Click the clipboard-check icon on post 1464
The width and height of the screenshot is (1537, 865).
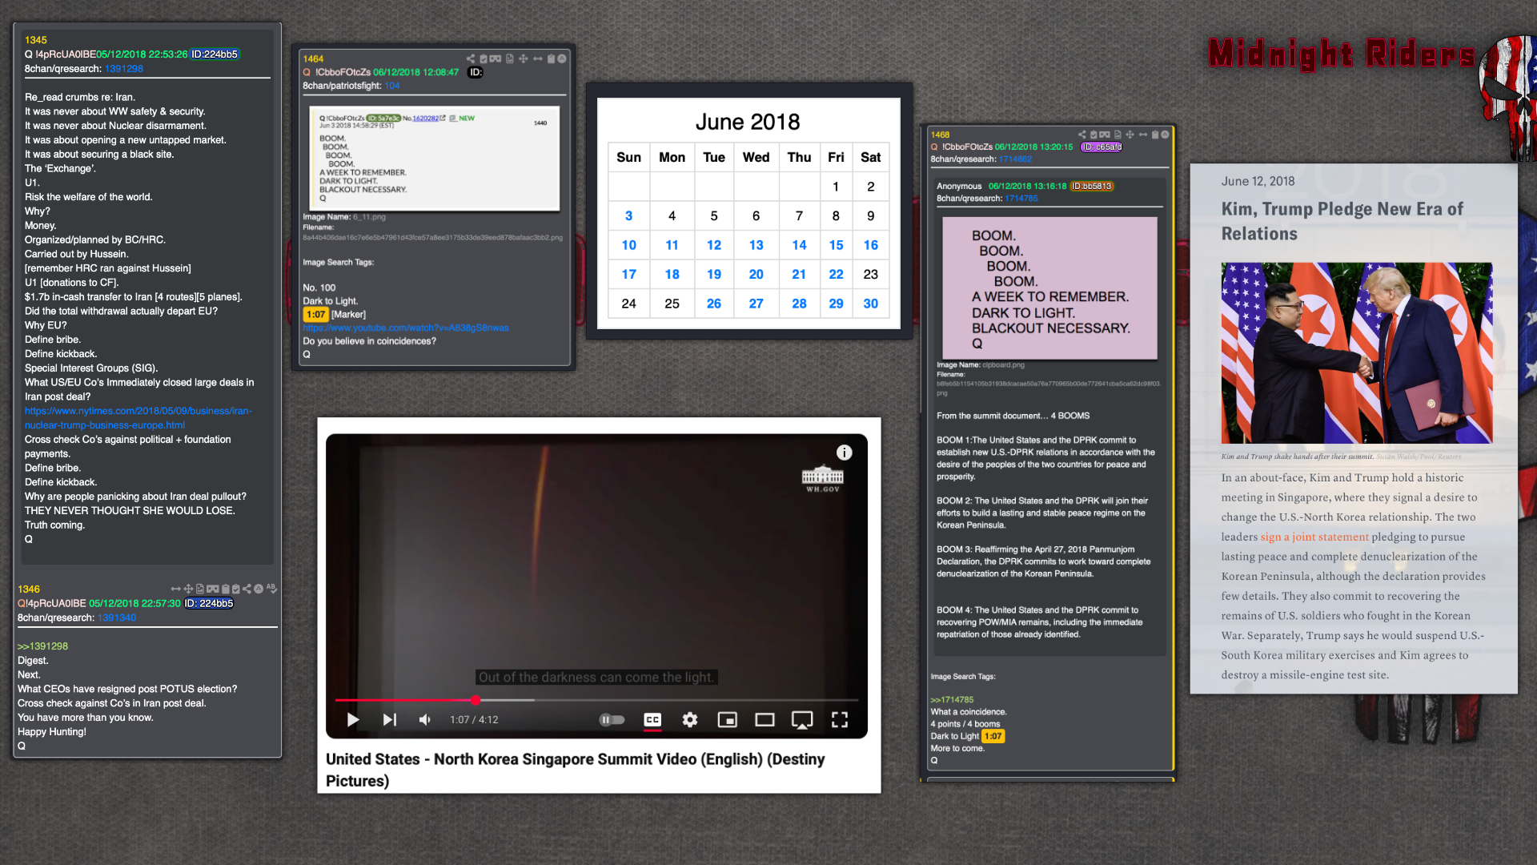(x=484, y=58)
